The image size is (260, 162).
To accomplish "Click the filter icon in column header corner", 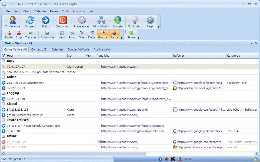I will [4, 55].
